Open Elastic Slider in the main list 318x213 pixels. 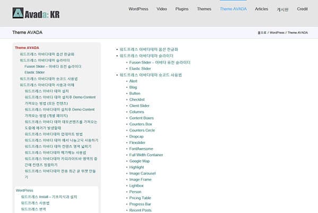pos(140,68)
